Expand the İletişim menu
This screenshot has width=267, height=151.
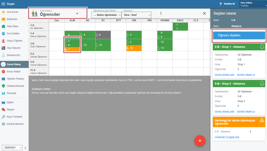coord(14,109)
